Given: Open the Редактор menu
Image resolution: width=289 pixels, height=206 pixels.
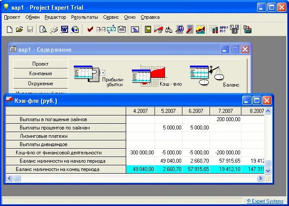Looking at the screenshot, I should [55, 17].
